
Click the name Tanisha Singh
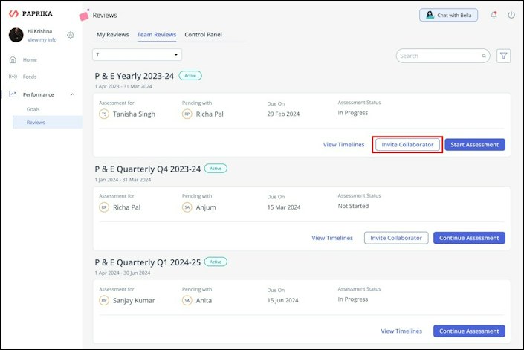click(134, 114)
